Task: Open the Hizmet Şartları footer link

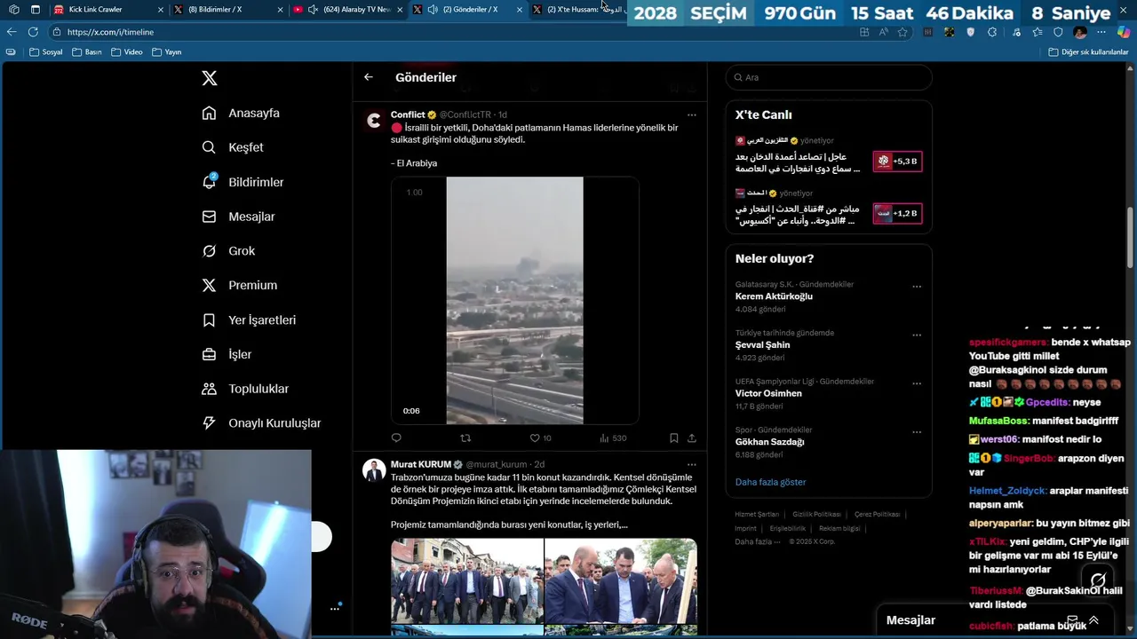Action: coord(757,514)
